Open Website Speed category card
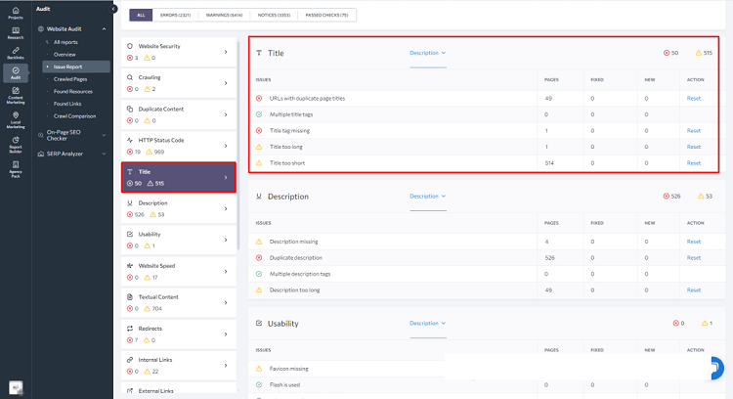The height and width of the screenshot is (399, 733). coord(179,271)
